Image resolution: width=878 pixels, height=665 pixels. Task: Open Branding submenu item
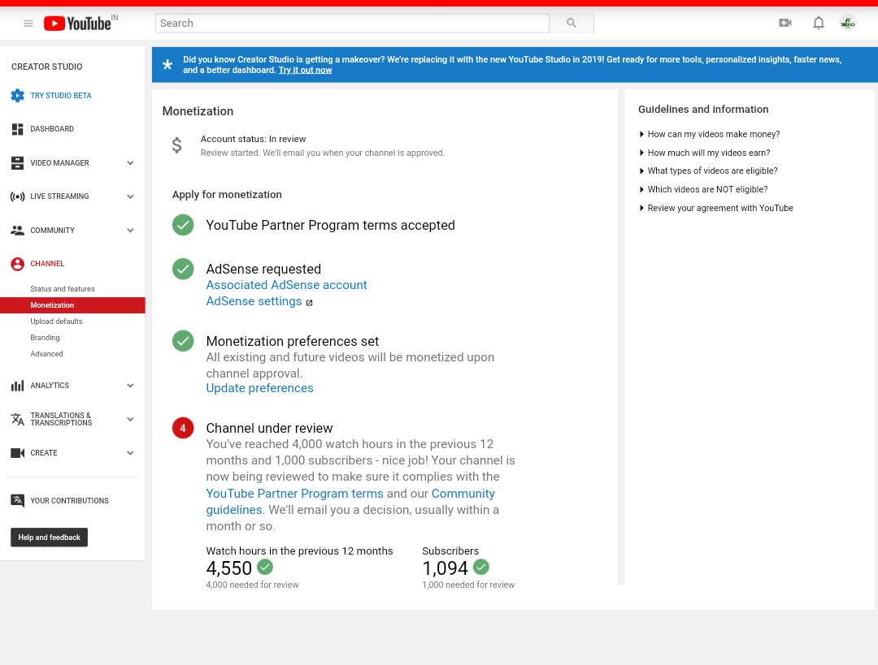pyautogui.click(x=45, y=338)
